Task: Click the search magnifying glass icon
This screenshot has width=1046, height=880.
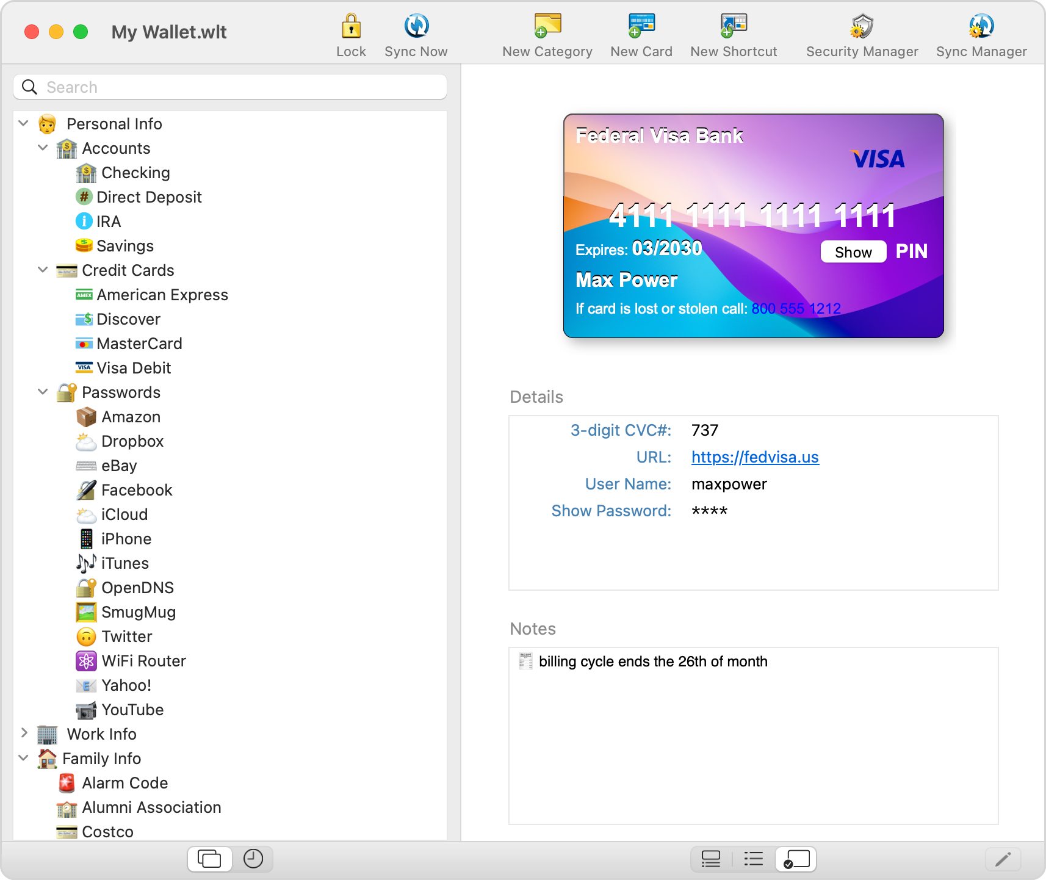Action: pos(29,87)
